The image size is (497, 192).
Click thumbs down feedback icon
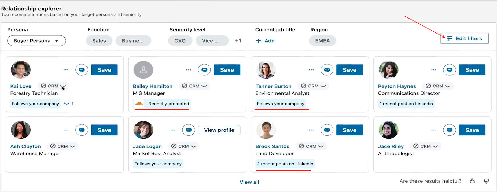486,181
